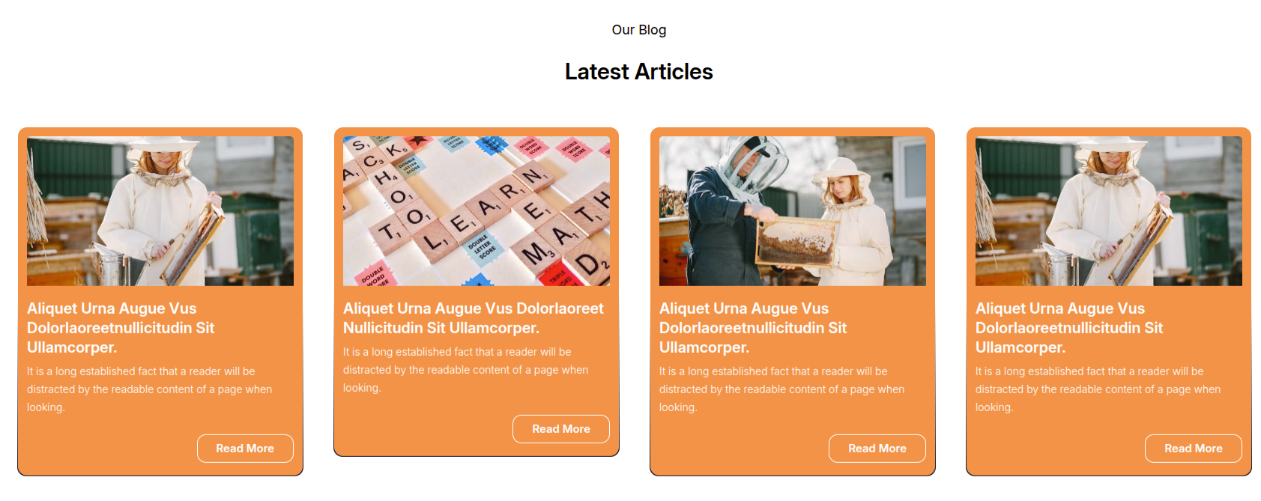Select Read More on fourth blog card
Viewport: 1261px width, 501px height.
pyautogui.click(x=1194, y=449)
